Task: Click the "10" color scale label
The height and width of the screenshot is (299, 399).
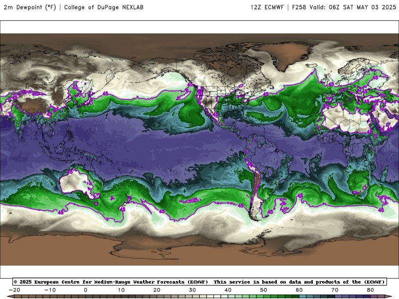Action: 121,290
